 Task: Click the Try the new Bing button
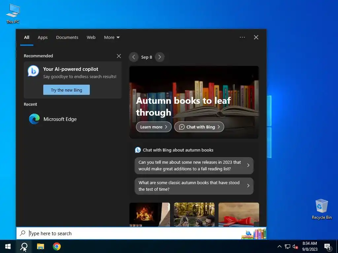(x=66, y=90)
